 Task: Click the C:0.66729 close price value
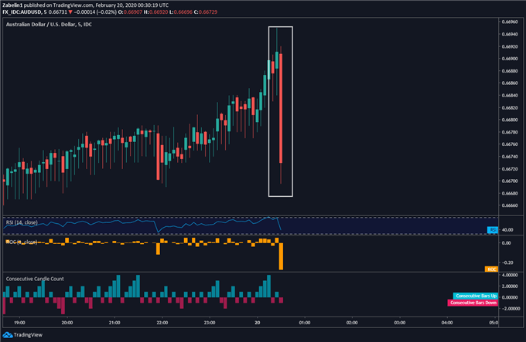(206, 12)
